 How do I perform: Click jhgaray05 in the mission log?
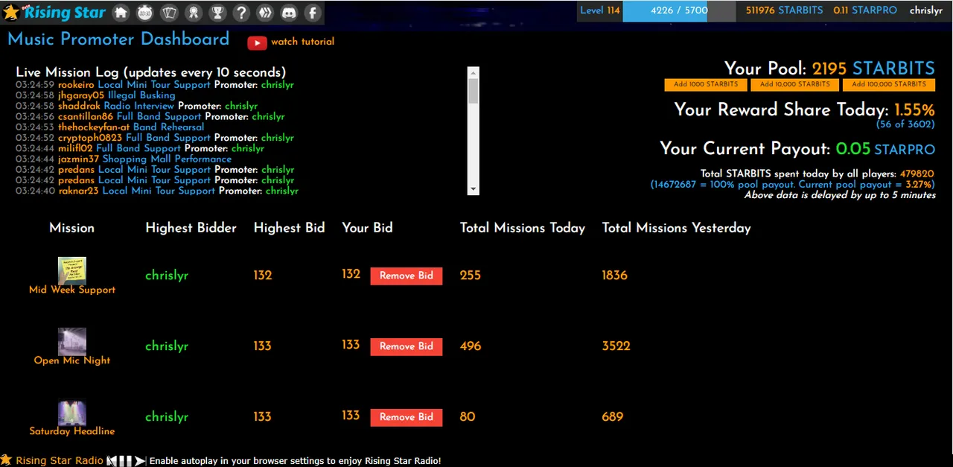81,95
